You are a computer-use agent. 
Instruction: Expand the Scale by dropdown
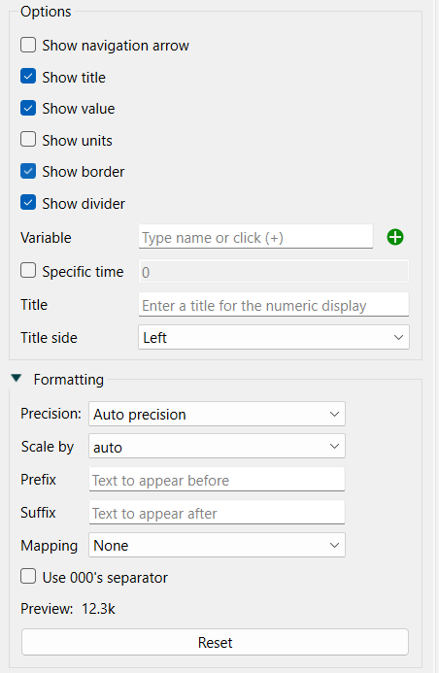(x=217, y=447)
